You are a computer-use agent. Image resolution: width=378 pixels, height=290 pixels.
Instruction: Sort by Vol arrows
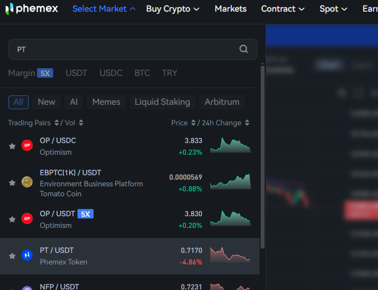pos(81,123)
